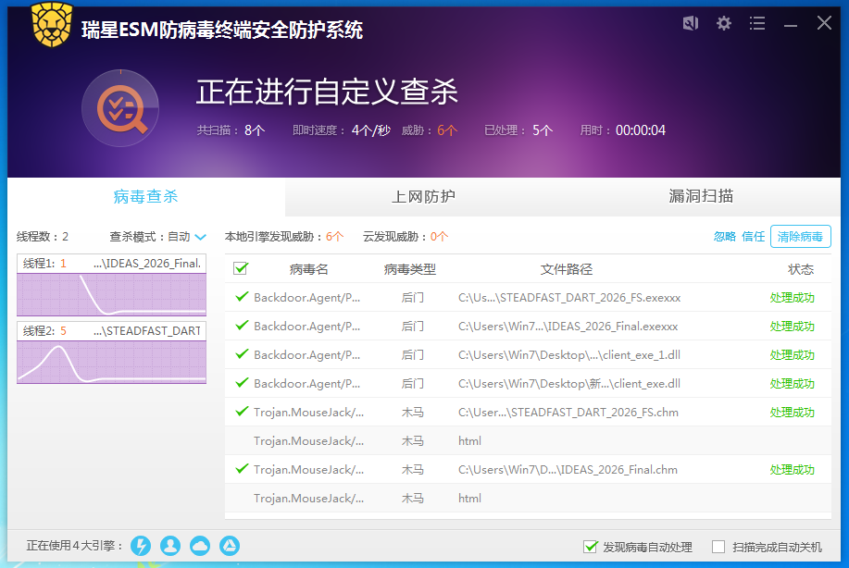Image resolution: width=849 pixels, height=568 pixels.
Task: Disable 发现病毒自动处理 checkbox
Action: (x=591, y=547)
